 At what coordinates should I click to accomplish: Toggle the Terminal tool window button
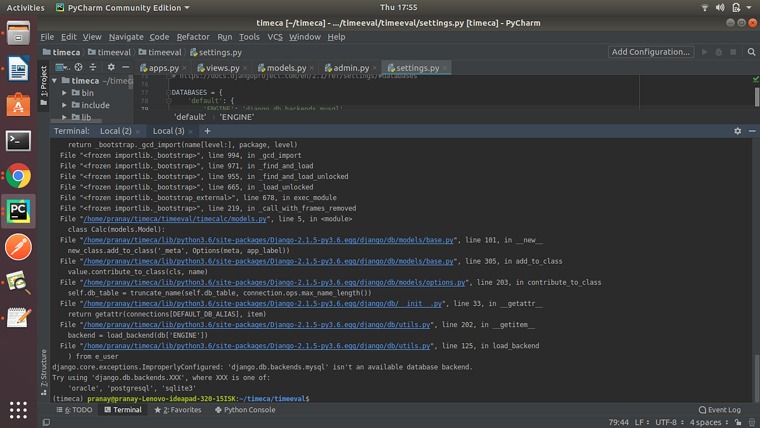(x=122, y=410)
